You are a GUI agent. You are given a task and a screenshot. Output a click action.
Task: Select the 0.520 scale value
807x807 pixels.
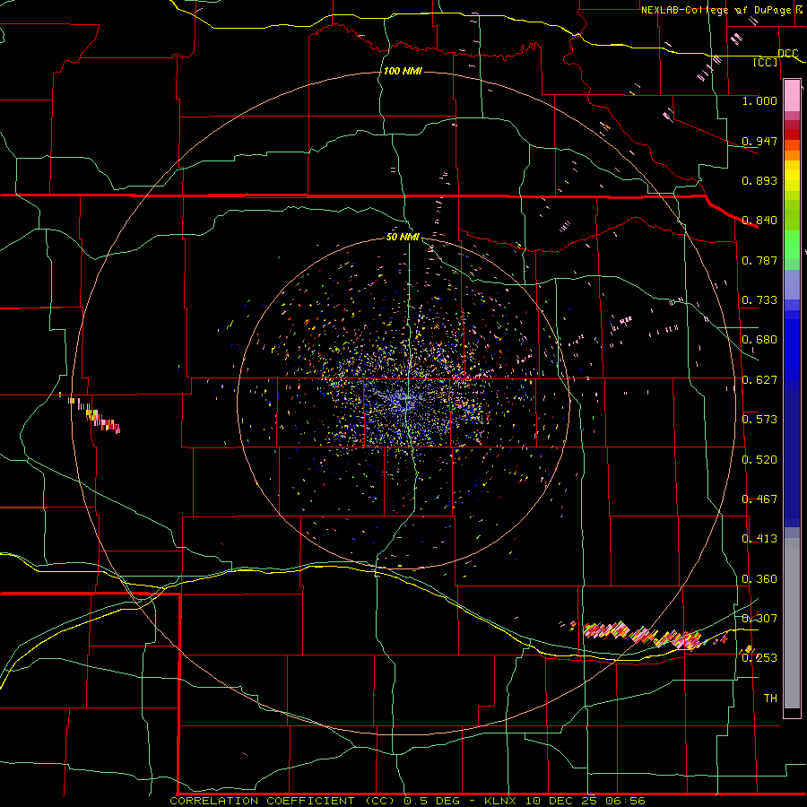pos(759,460)
